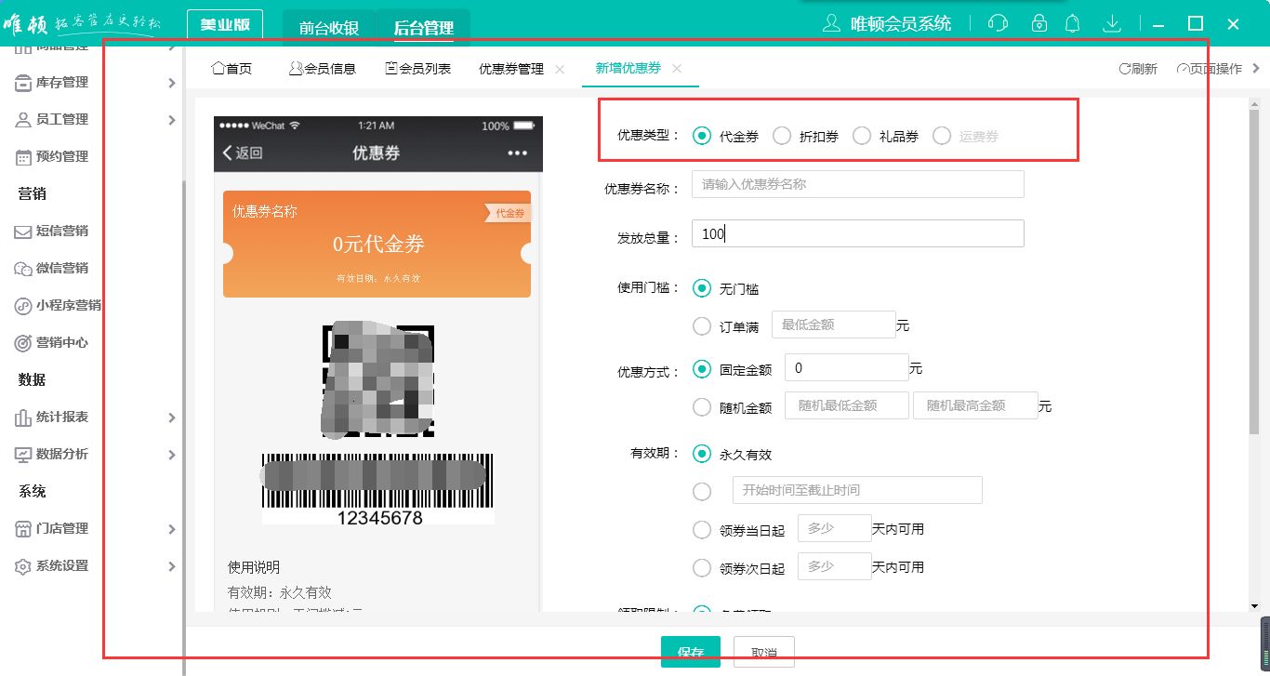The width and height of the screenshot is (1270, 676).
Task: Close the 新增优惠券 tab
Action: point(677,69)
